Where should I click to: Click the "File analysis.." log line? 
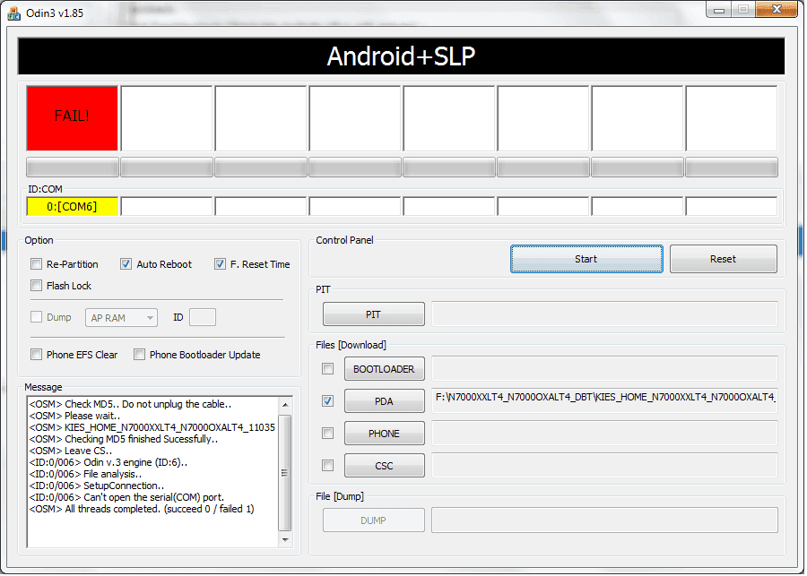(85, 474)
